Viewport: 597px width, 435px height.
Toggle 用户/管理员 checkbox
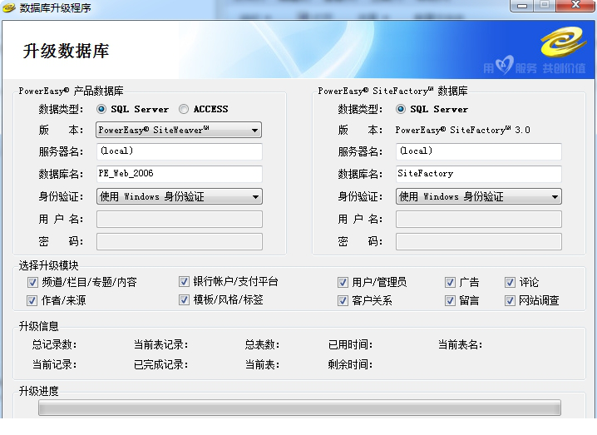(x=343, y=282)
